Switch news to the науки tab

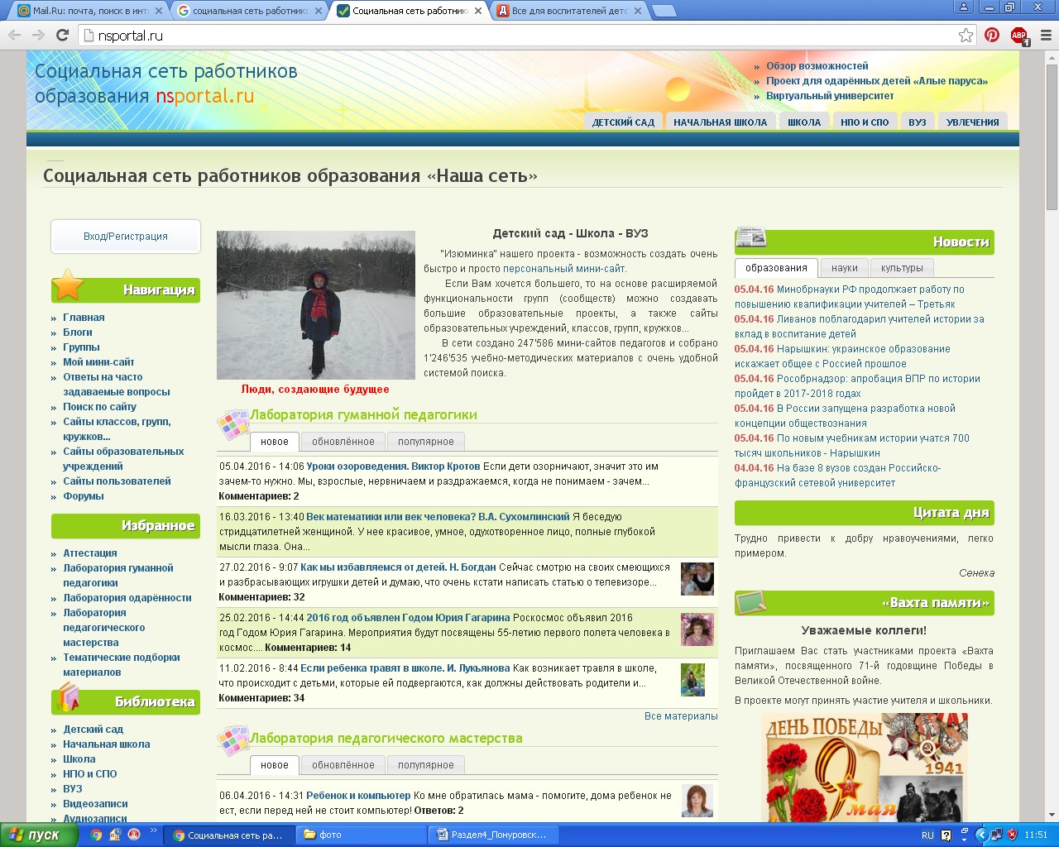tap(844, 268)
